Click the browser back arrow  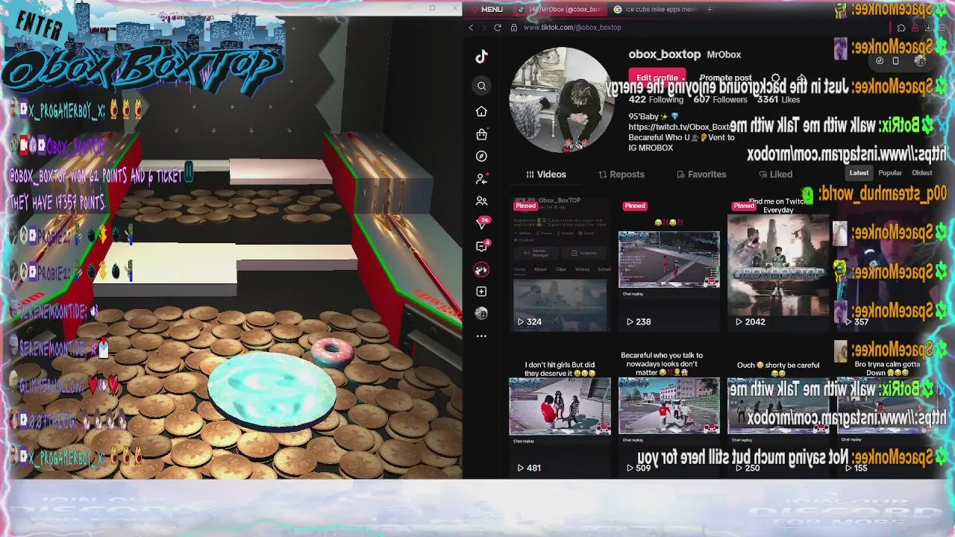pos(471,28)
